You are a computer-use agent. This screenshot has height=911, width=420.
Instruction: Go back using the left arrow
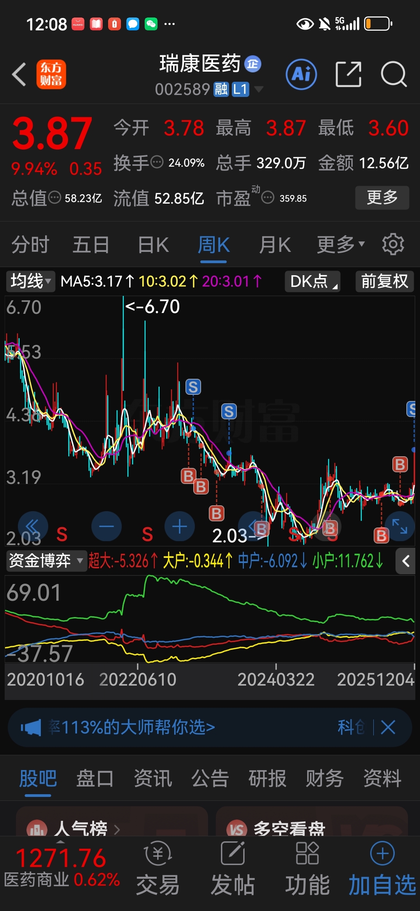(19, 74)
